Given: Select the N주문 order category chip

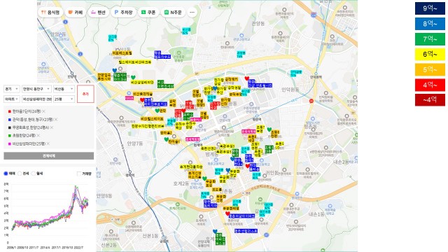Looking at the screenshot, I should pos(173,13).
